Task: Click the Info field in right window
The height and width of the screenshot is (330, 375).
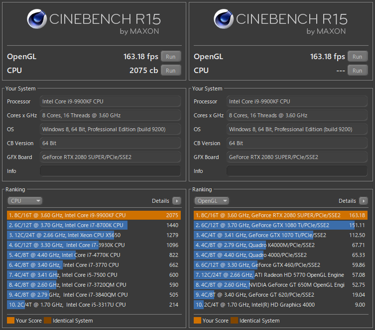Action: [x=297, y=171]
